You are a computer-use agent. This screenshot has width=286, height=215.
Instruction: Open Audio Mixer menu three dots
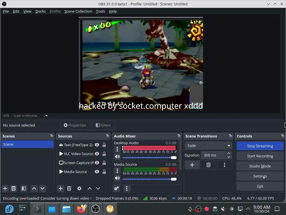pyautogui.click(x=127, y=188)
